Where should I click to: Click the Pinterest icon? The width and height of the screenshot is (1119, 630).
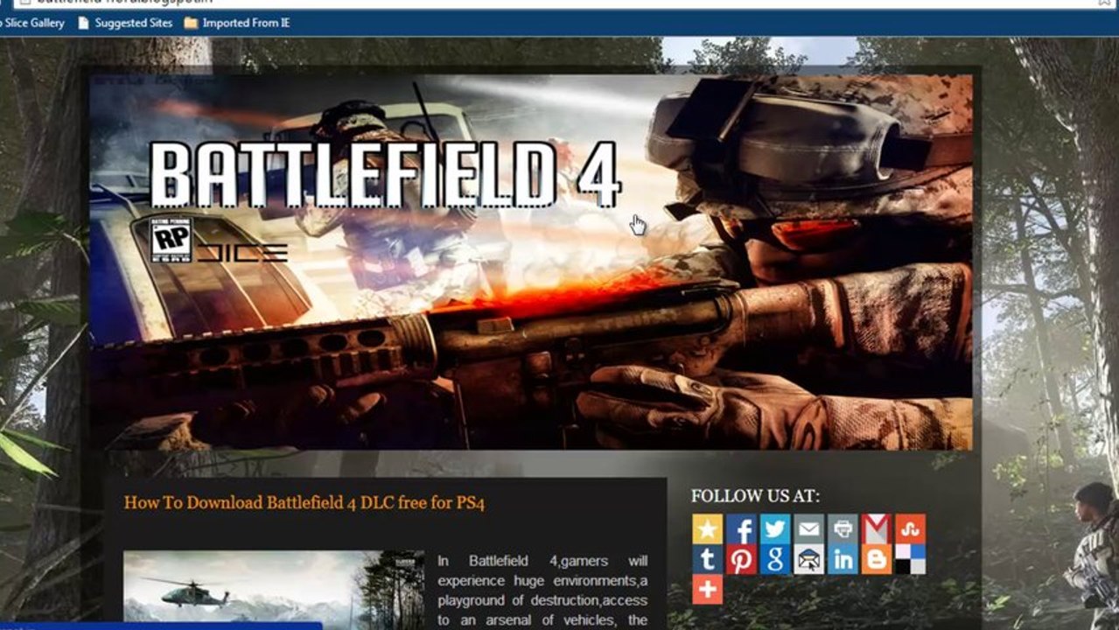(741, 559)
